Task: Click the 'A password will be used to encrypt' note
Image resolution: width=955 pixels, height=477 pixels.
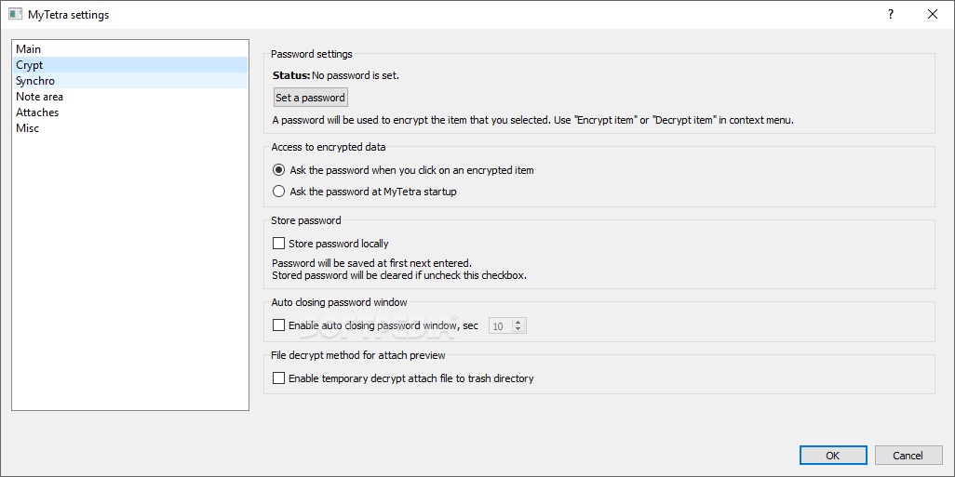Action: click(x=533, y=121)
